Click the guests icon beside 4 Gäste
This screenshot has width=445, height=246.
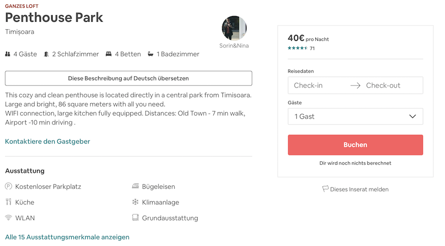(7, 54)
